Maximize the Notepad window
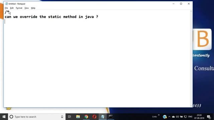 pyautogui.click(x=181, y=4)
